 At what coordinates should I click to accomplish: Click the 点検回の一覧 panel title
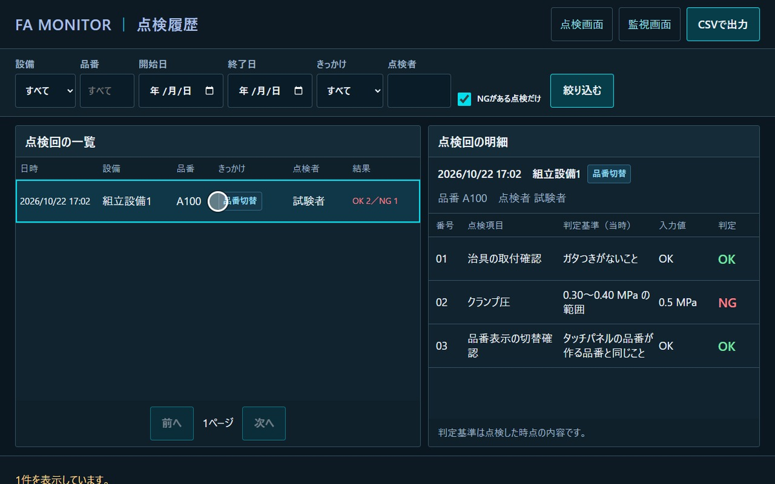click(x=61, y=142)
